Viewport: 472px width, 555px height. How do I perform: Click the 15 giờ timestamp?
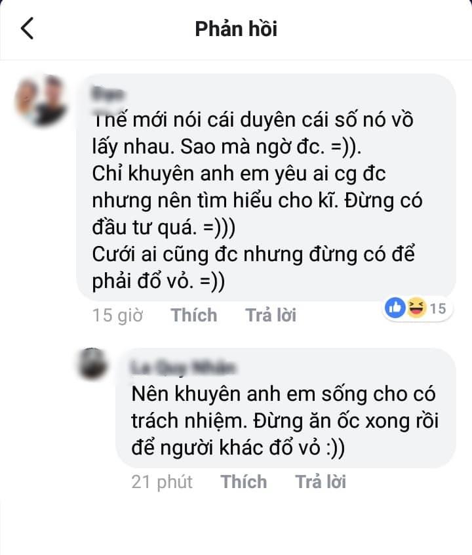117,315
